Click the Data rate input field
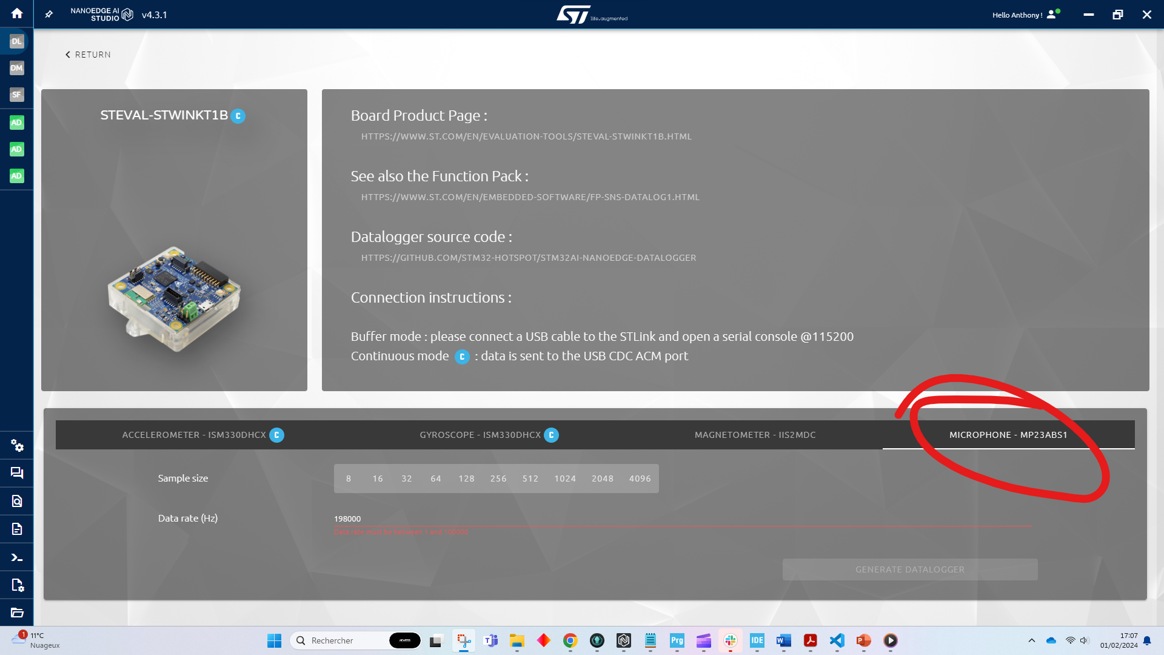Image resolution: width=1164 pixels, height=655 pixels. (x=682, y=519)
